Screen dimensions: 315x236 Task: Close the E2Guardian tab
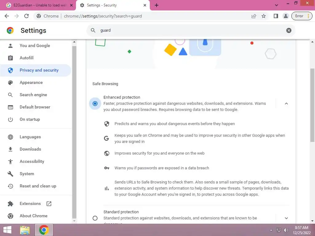pyautogui.click(x=71, y=5)
